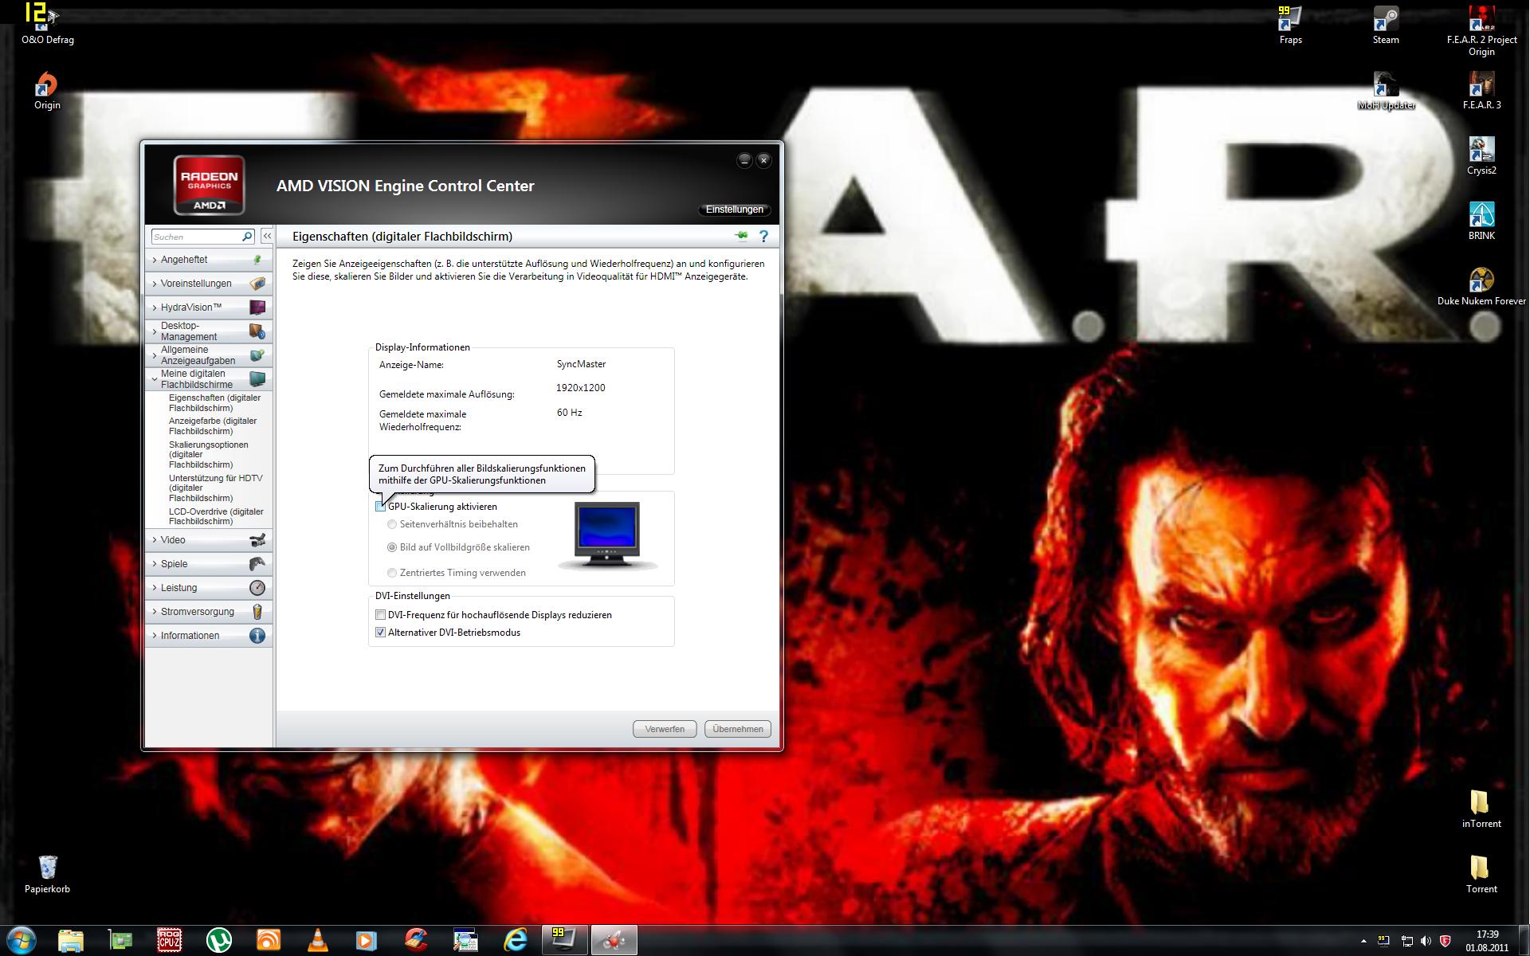Enable GPU-Skalierung aktivieren checkbox
1530x956 pixels.
(380, 507)
